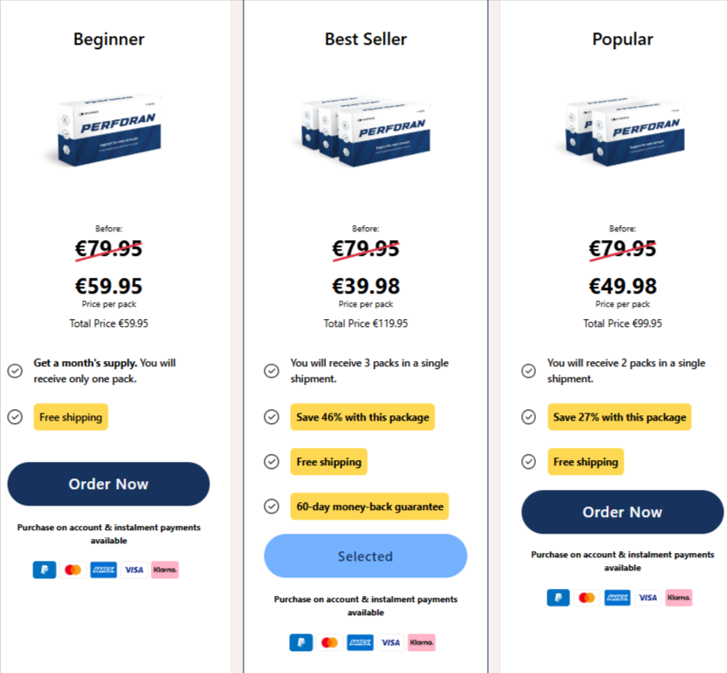Click the Selected button under Best Seller
Viewport: 727px width, 673px height.
tap(365, 556)
